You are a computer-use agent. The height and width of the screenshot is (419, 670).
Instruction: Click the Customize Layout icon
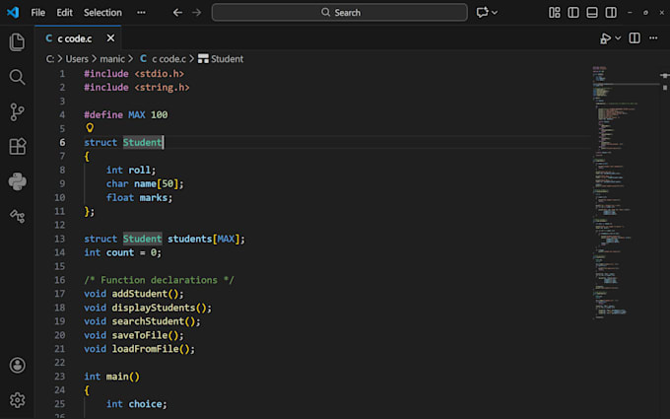(554, 13)
